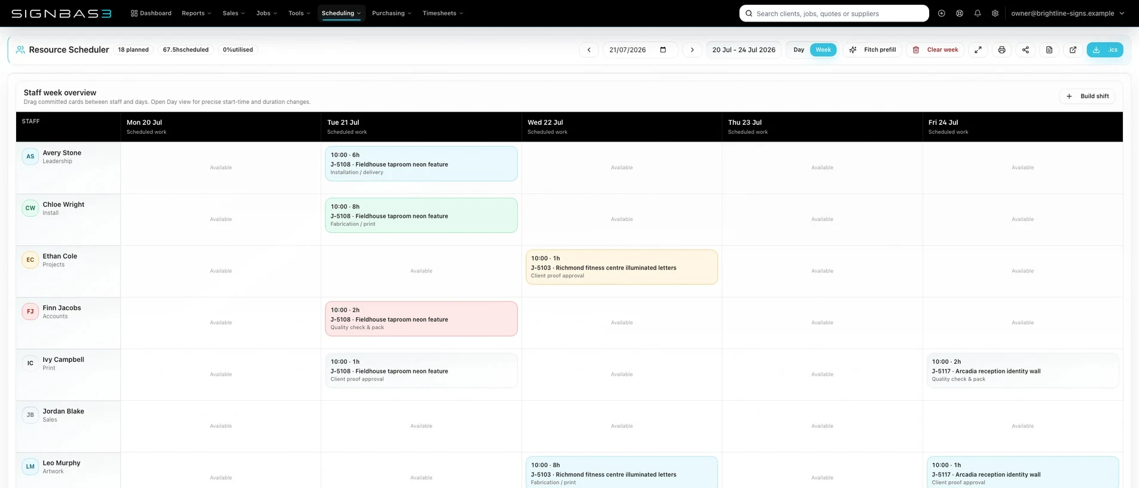Image resolution: width=1139 pixels, height=488 pixels.
Task: Click the plus circle quick-add icon
Action: point(942,13)
